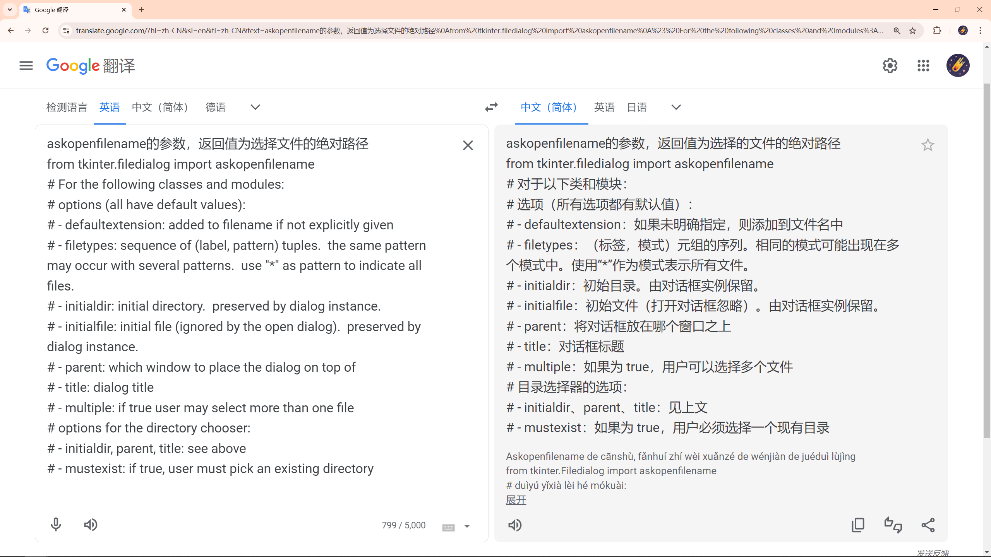Open the Google account avatar

[x=958, y=65]
